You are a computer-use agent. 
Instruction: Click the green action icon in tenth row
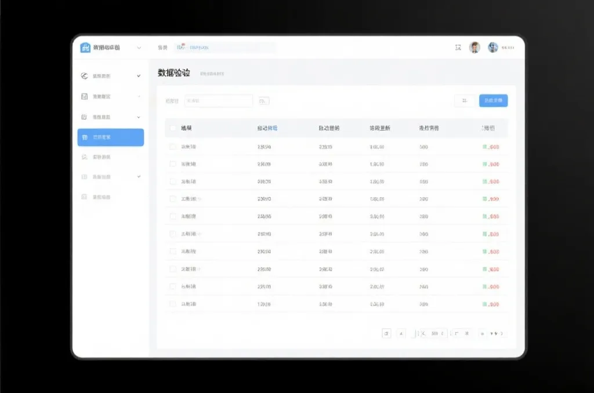tap(484, 304)
